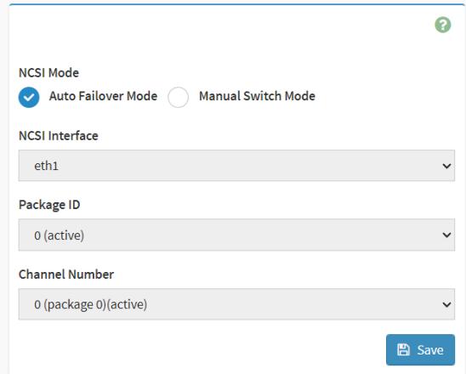Image resolution: width=466 pixels, height=374 pixels.
Task: Click the Auto Failover Mode label text
Action: click(103, 96)
